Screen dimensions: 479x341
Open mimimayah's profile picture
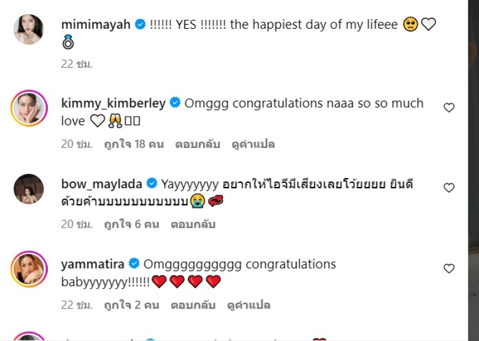click(x=29, y=29)
